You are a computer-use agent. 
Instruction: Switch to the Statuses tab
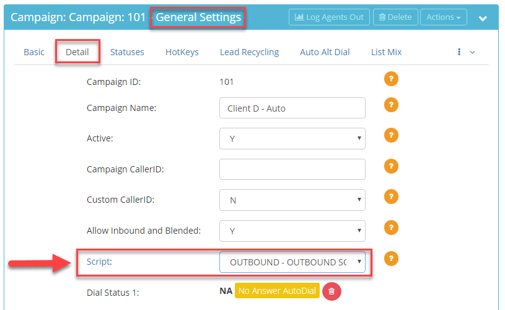pyautogui.click(x=127, y=52)
